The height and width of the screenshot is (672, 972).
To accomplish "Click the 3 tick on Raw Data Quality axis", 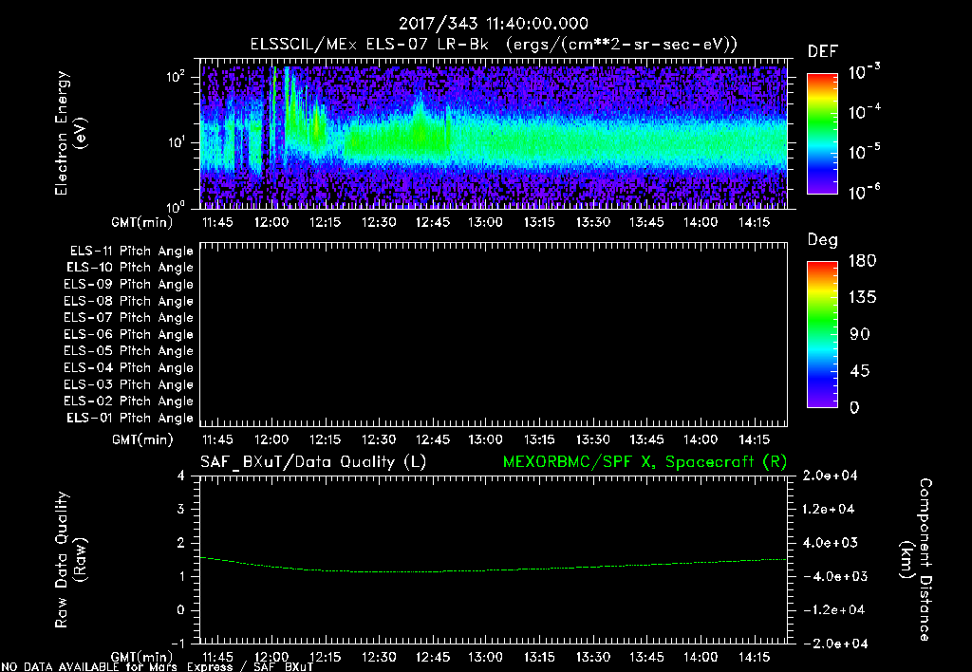I will [181, 509].
